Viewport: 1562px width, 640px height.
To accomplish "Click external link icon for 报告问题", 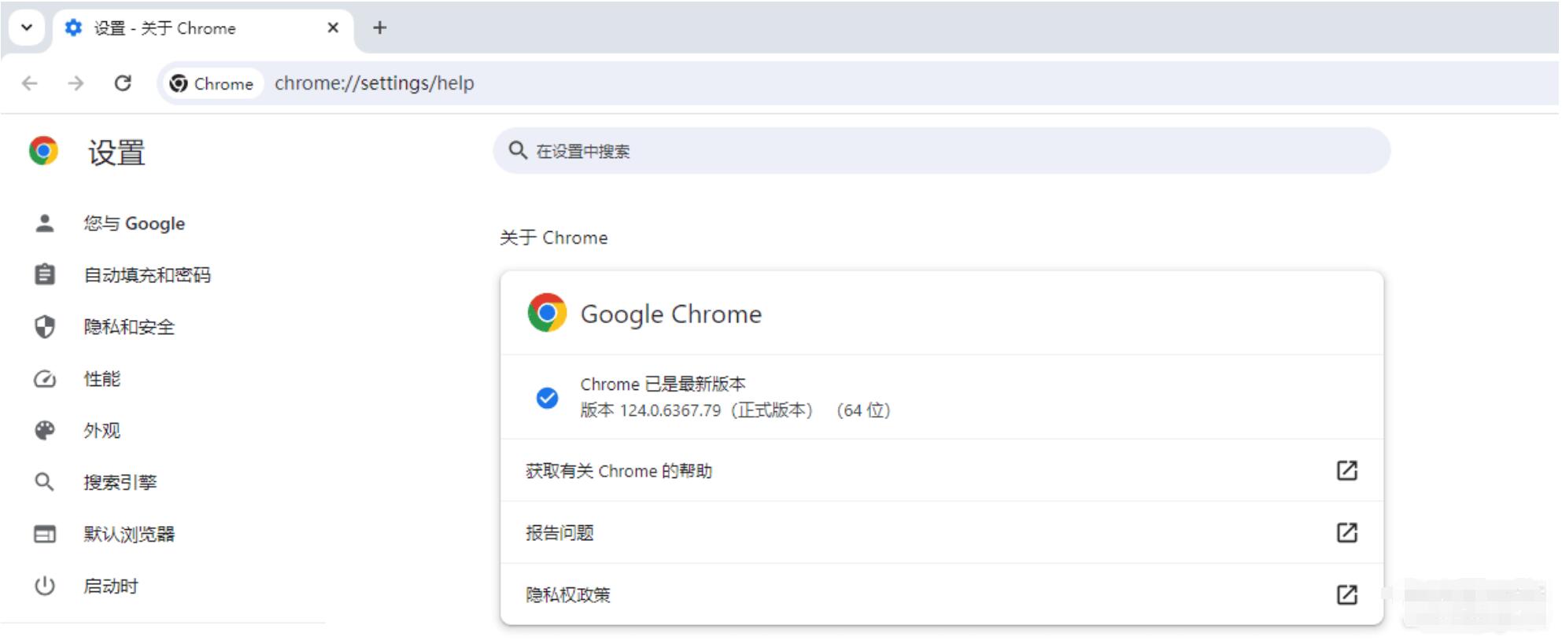I will tap(1347, 532).
